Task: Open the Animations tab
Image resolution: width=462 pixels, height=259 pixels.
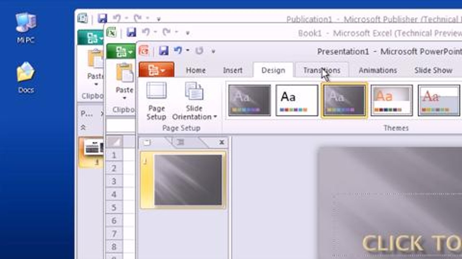Action: click(x=378, y=70)
